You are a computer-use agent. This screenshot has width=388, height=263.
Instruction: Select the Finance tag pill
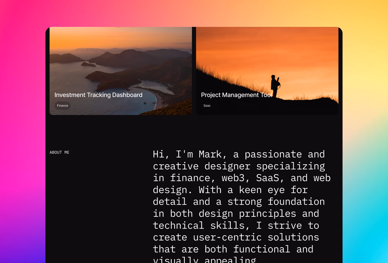coord(63,106)
